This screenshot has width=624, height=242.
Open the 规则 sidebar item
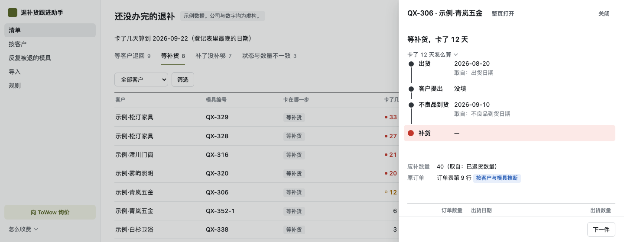[50, 86]
